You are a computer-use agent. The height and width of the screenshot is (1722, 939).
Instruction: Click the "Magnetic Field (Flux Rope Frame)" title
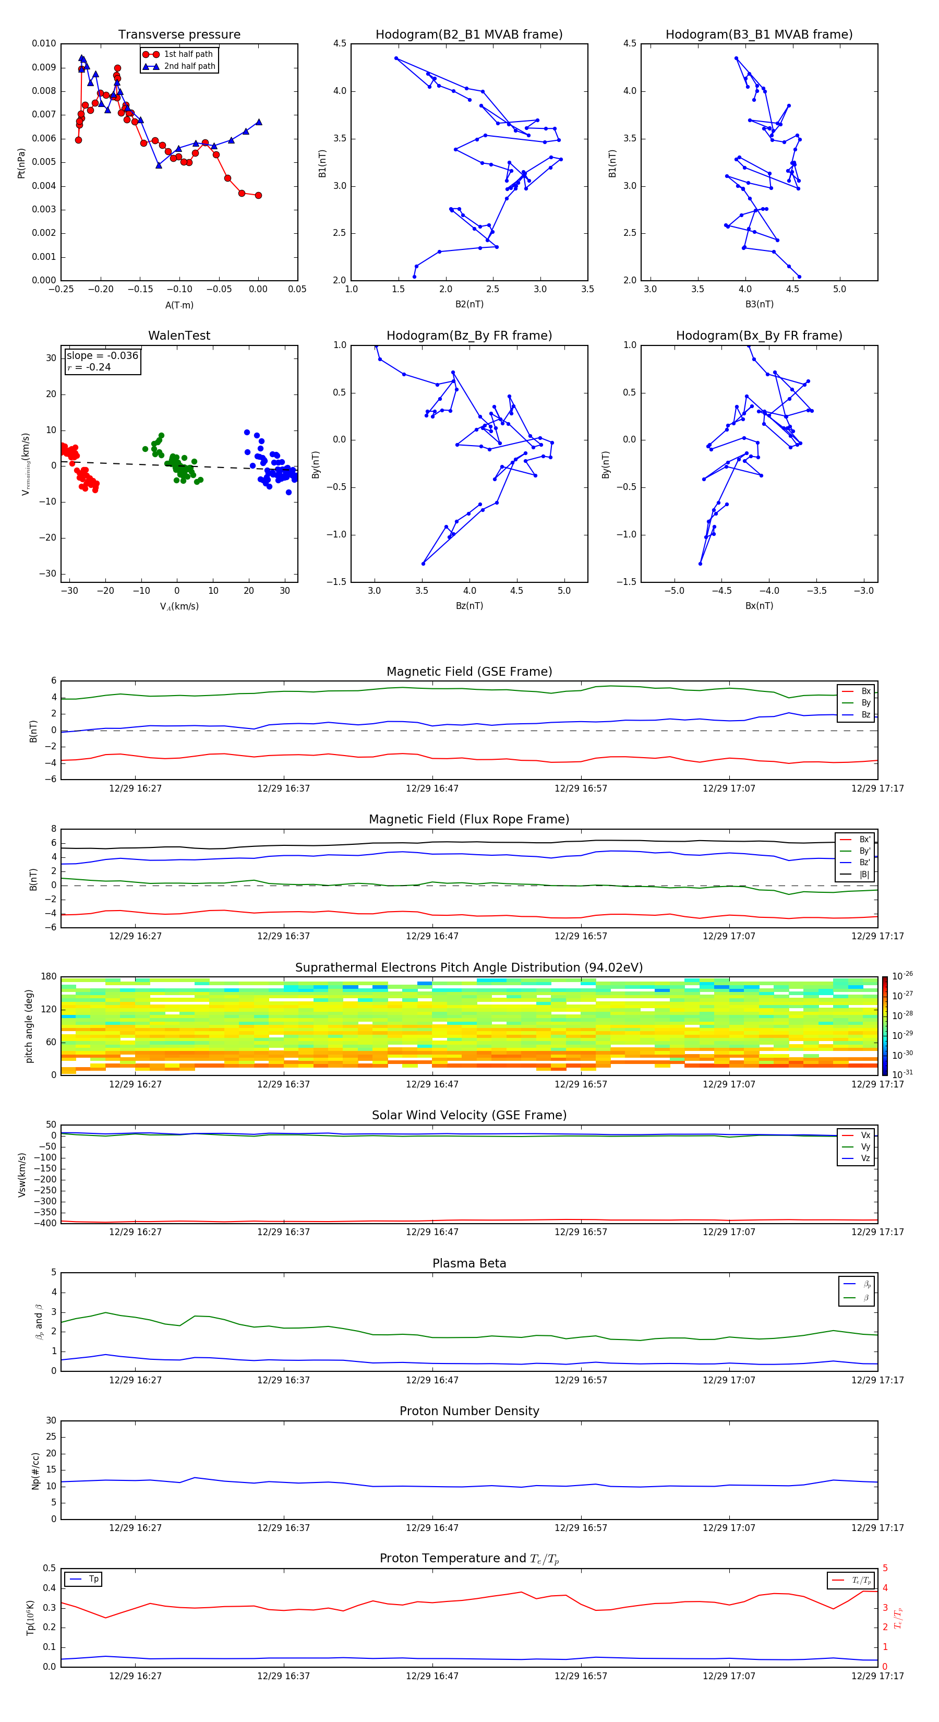tap(469, 820)
